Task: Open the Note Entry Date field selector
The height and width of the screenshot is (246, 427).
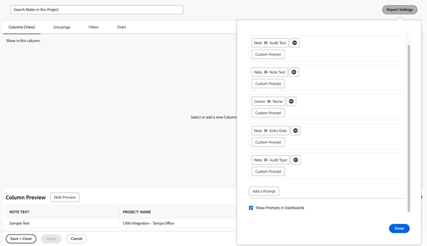Action: (270, 131)
